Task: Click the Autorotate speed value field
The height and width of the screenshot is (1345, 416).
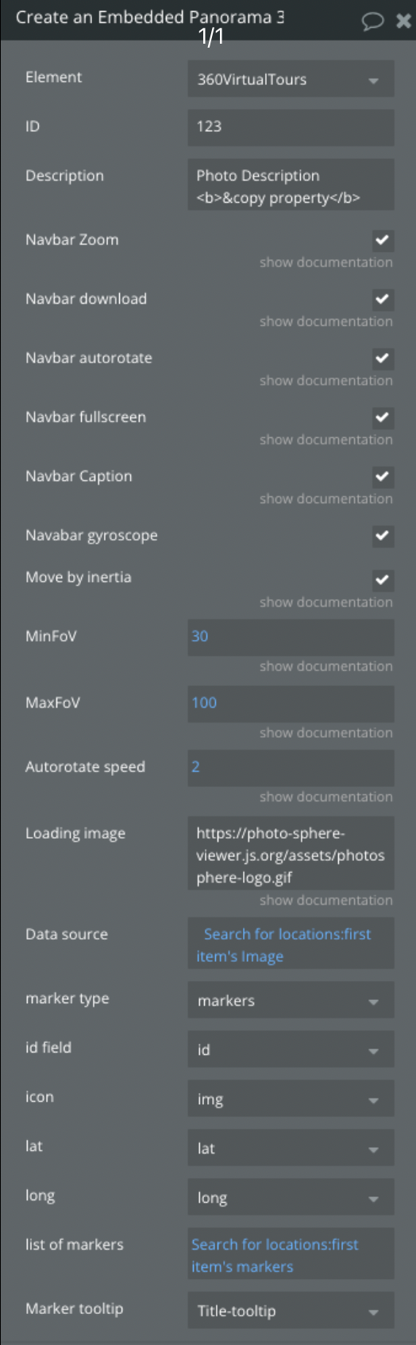Action: click(x=291, y=767)
